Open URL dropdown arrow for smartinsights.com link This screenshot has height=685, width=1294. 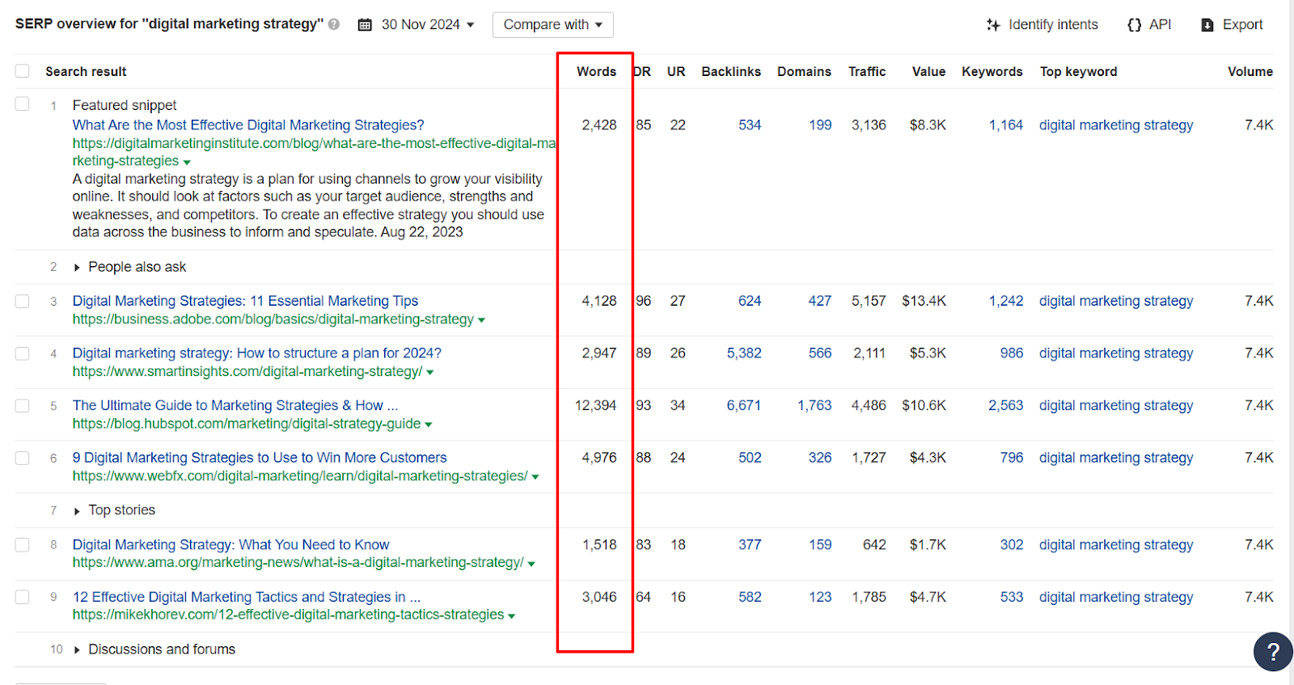(x=430, y=373)
